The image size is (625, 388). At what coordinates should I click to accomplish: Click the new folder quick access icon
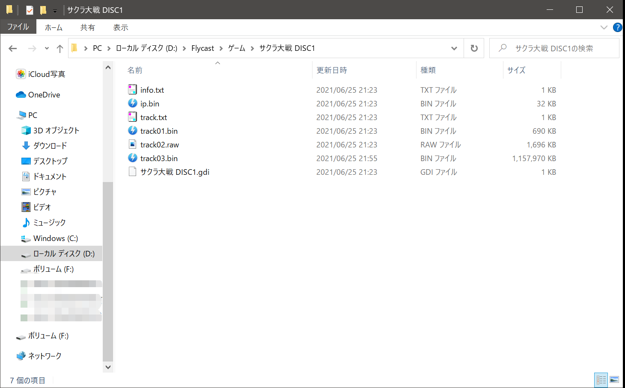point(43,10)
